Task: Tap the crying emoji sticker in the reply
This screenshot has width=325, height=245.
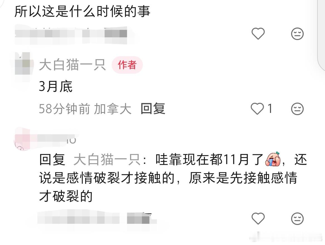Action: tap(273, 159)
